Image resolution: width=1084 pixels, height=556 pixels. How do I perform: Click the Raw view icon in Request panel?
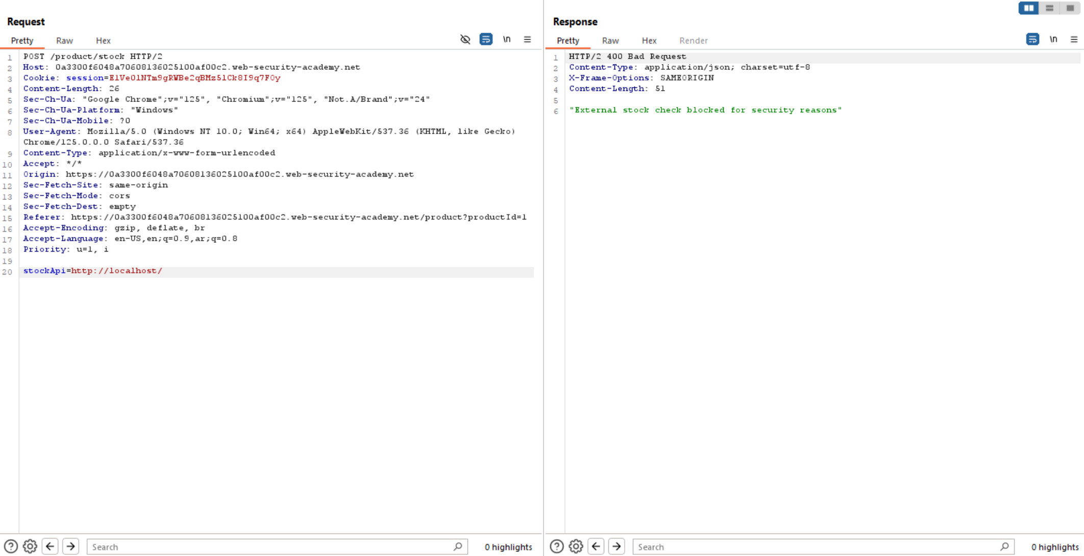coord(64,40)
